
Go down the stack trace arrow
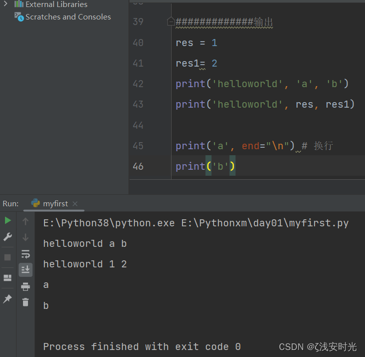25,237
